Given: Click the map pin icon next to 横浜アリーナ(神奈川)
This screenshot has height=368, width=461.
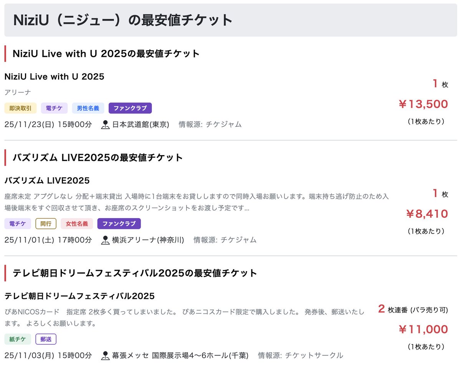Looking at the screenshot, I should tap(105, 240).
